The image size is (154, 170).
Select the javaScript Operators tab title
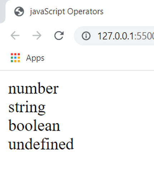pos(67,11)
